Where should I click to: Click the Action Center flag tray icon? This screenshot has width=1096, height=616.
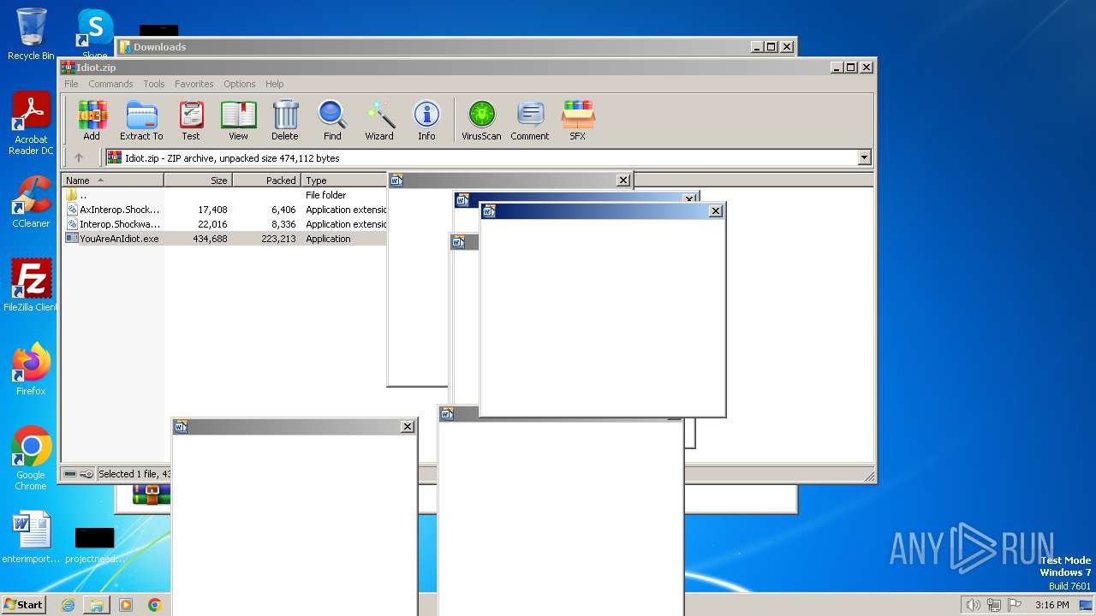click(x=1016, y=605)
